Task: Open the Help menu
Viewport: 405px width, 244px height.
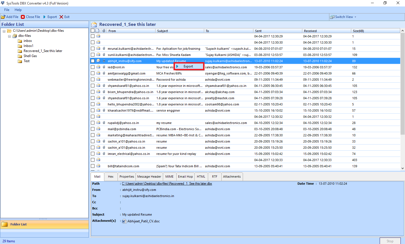Action: (x=18, y=10)
